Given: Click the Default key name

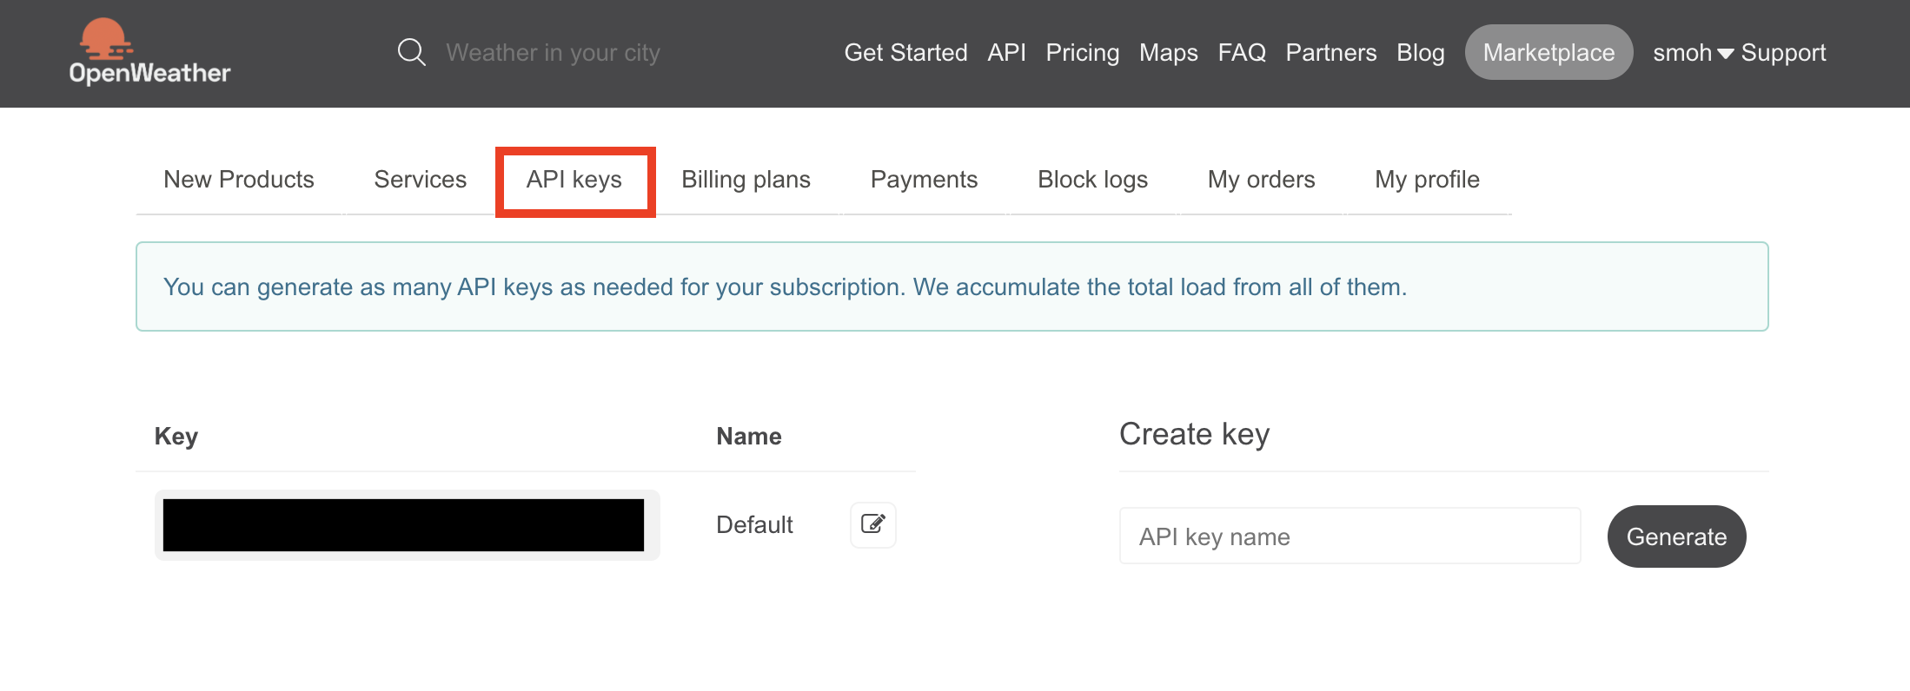Looking at the screenshot, I should 754,525.
